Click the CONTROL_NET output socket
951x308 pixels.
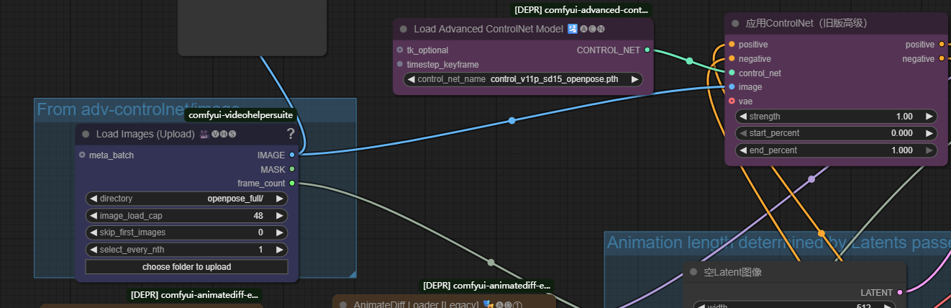647,50
